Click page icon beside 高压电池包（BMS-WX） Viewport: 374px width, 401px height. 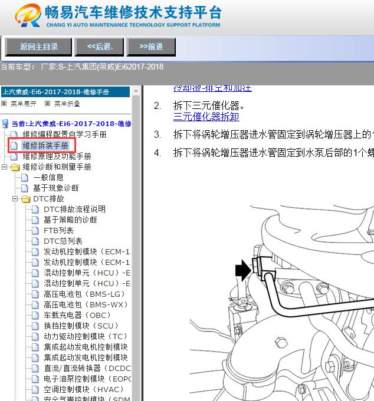point(35,305)
